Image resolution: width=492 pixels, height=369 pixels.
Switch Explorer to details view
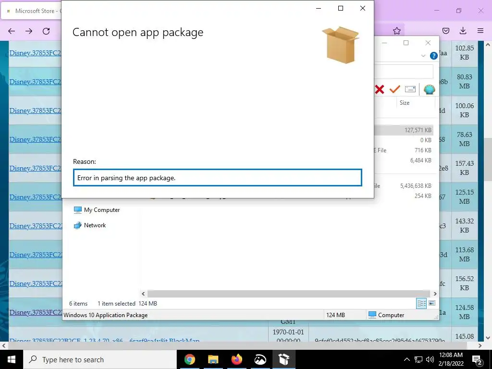(421, 304)
